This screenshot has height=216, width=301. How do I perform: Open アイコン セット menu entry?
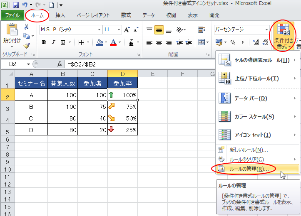257,135
